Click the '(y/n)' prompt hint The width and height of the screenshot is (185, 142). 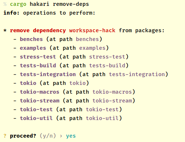[x=48, y=136]
